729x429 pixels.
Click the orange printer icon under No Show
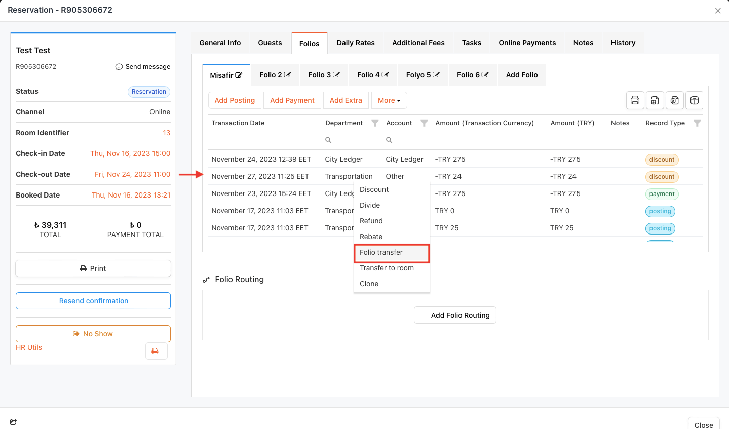156,351
